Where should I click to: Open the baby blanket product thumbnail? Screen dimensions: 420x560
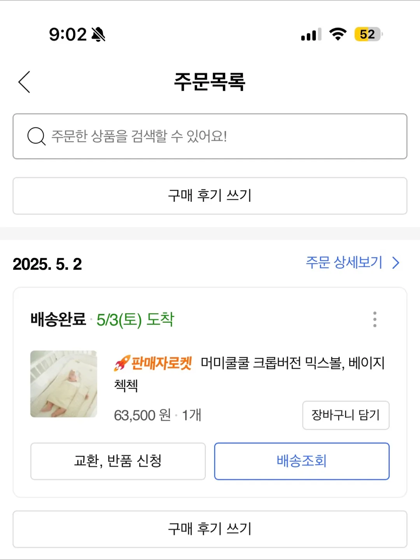point(64,384)
